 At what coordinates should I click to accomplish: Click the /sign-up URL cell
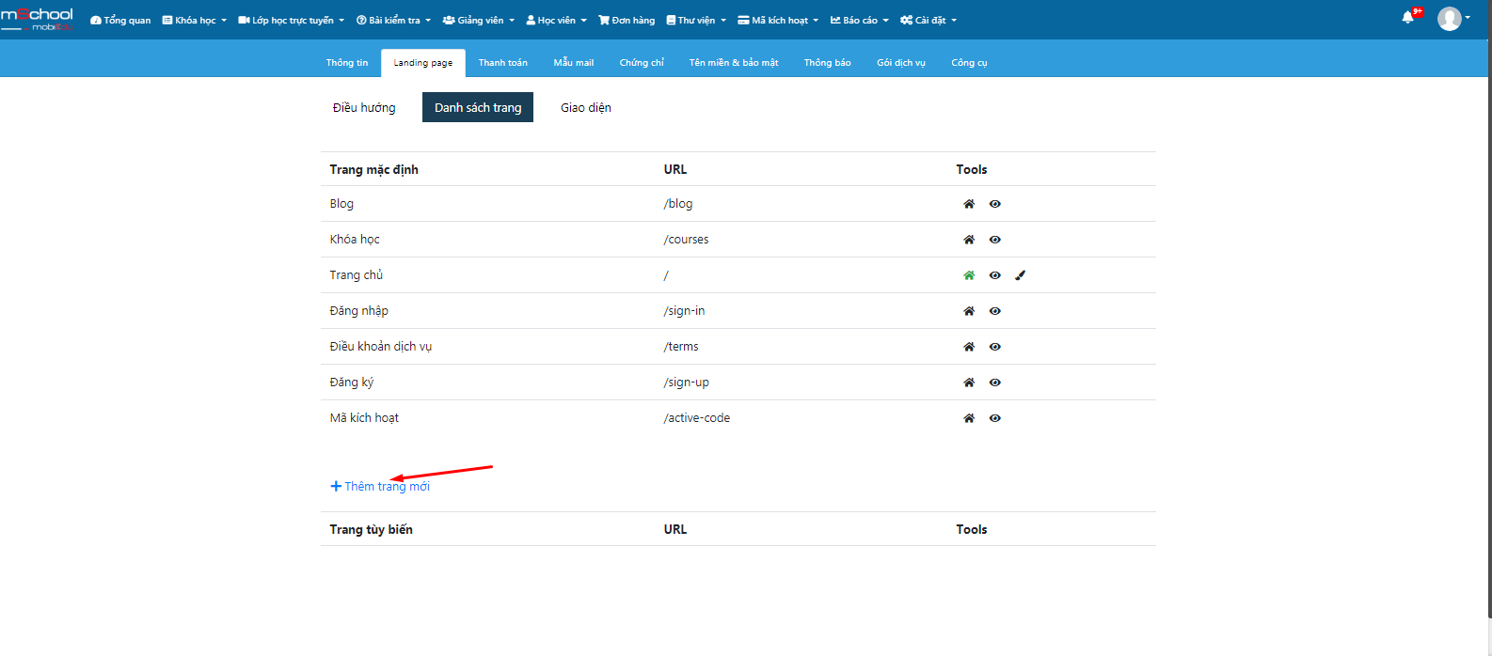pyautogui.click(x=687, y=383)
